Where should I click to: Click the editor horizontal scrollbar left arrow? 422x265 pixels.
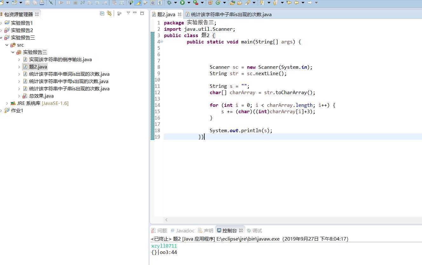[x=166, y=220]
